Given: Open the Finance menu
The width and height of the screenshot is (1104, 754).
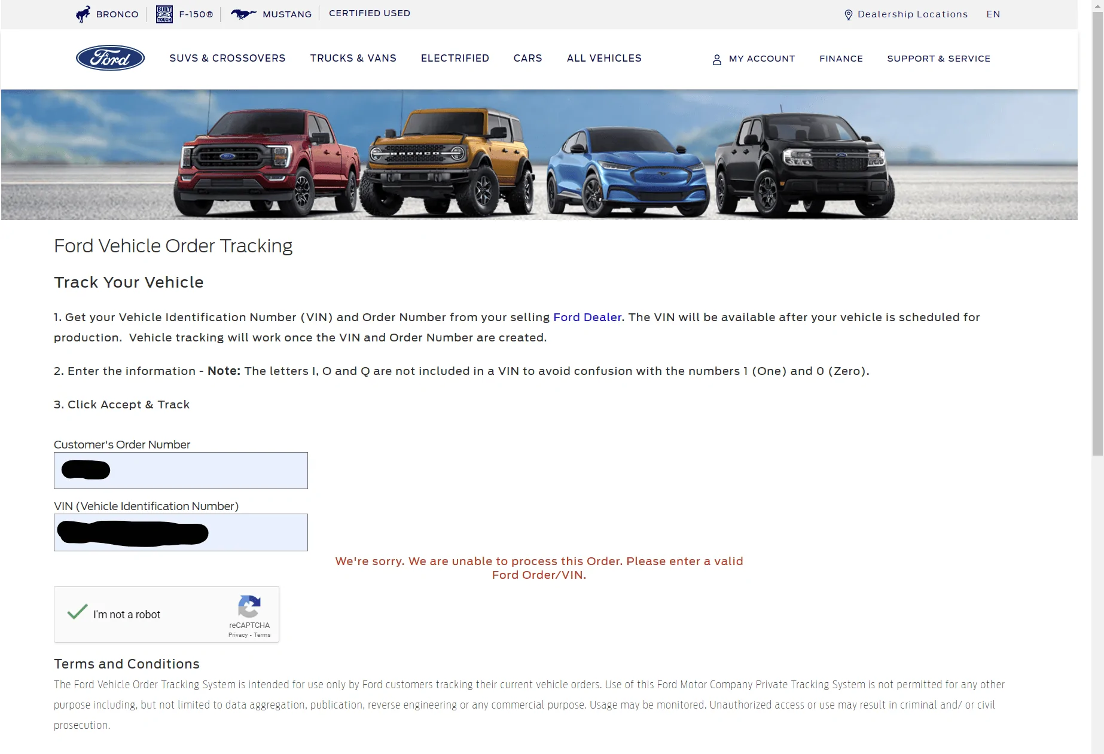Looking at the screenshot, I should point(841,59).
